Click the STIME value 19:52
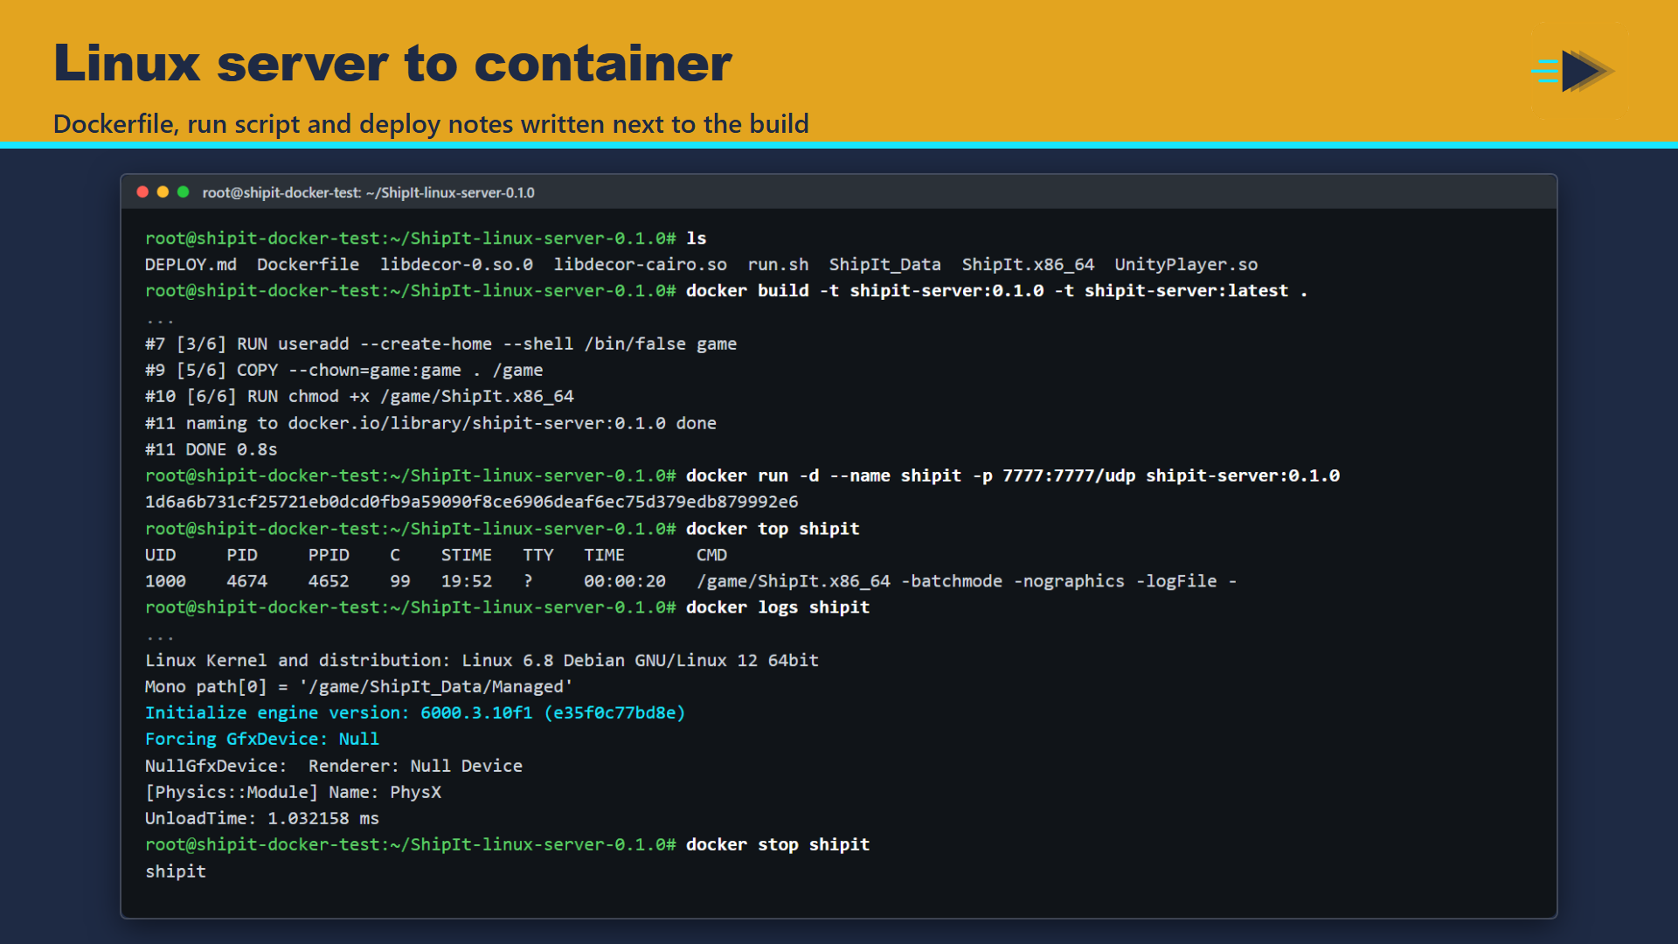The width and height of the screenshot is (1678, 944). 466,581
